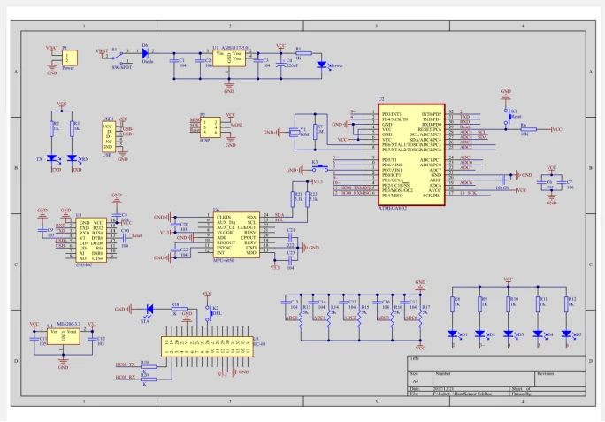
Task: Click resistor R3 above RX LED
Action: 73,129
